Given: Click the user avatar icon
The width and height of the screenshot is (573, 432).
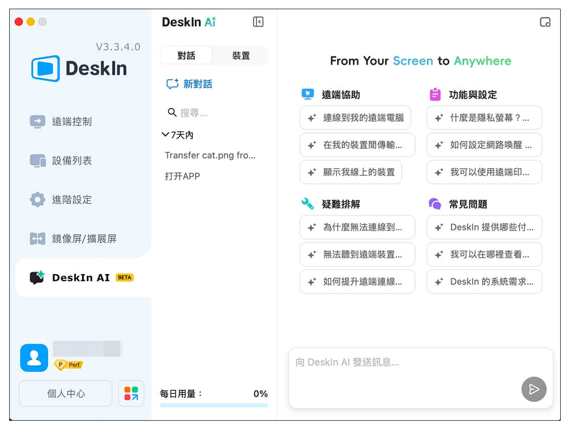Looking at the screenshot, I should click(x=34, y=358).
